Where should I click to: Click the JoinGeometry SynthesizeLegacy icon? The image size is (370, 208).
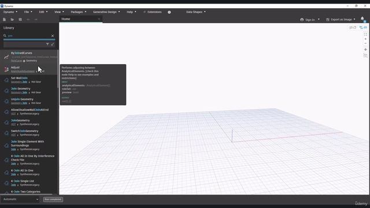pos(6,122)
